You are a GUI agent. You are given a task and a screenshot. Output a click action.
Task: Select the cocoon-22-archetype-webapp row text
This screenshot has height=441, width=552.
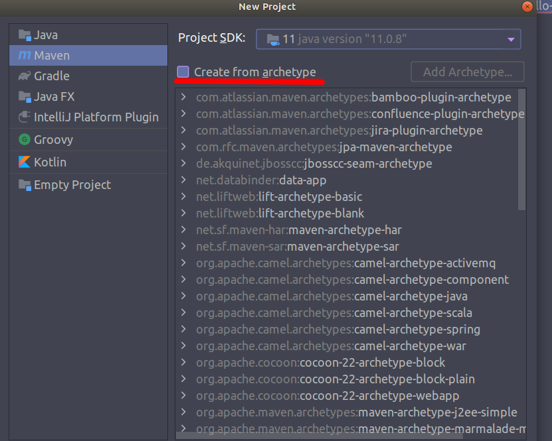point(327,396)
